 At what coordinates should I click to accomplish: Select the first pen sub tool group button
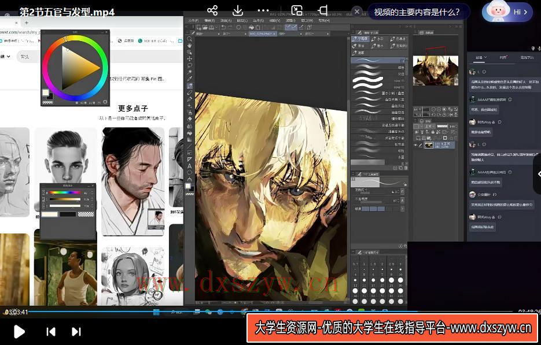tap(360, 39)
